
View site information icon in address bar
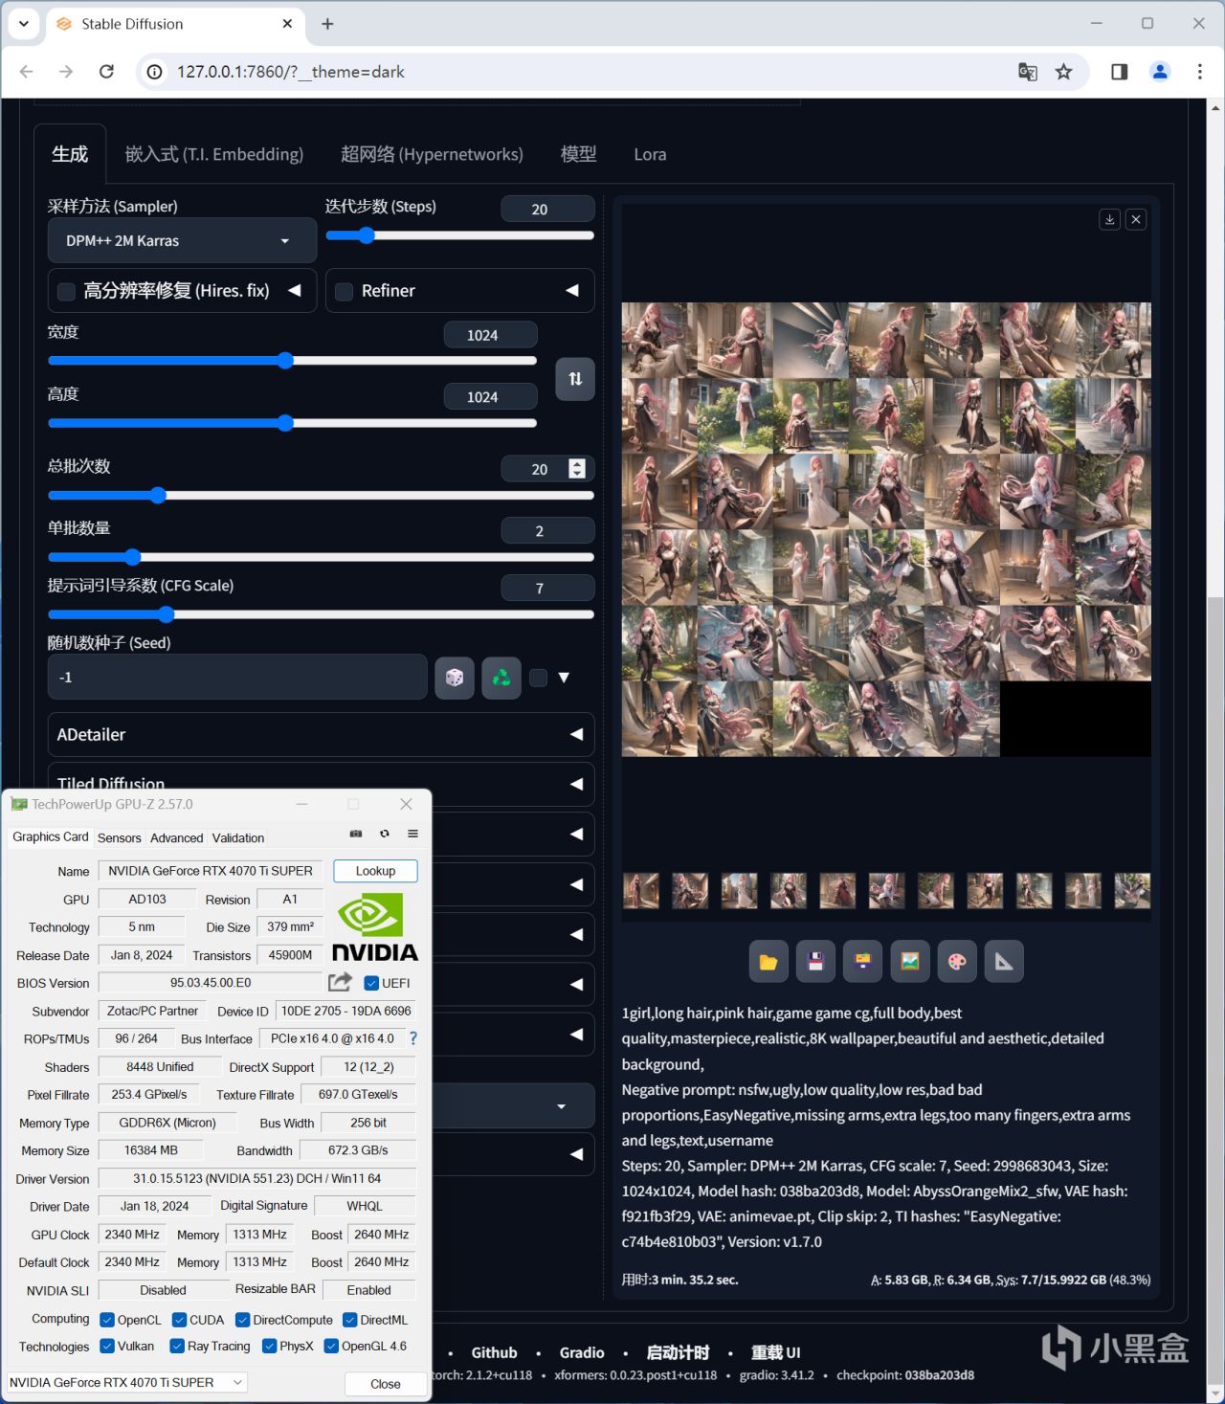point(155,72)
